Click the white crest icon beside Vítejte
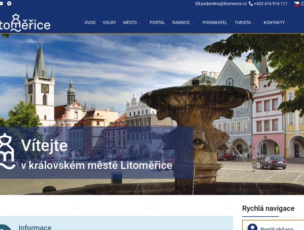The width and height of the screenshot is (304, 230). [6, 151]
